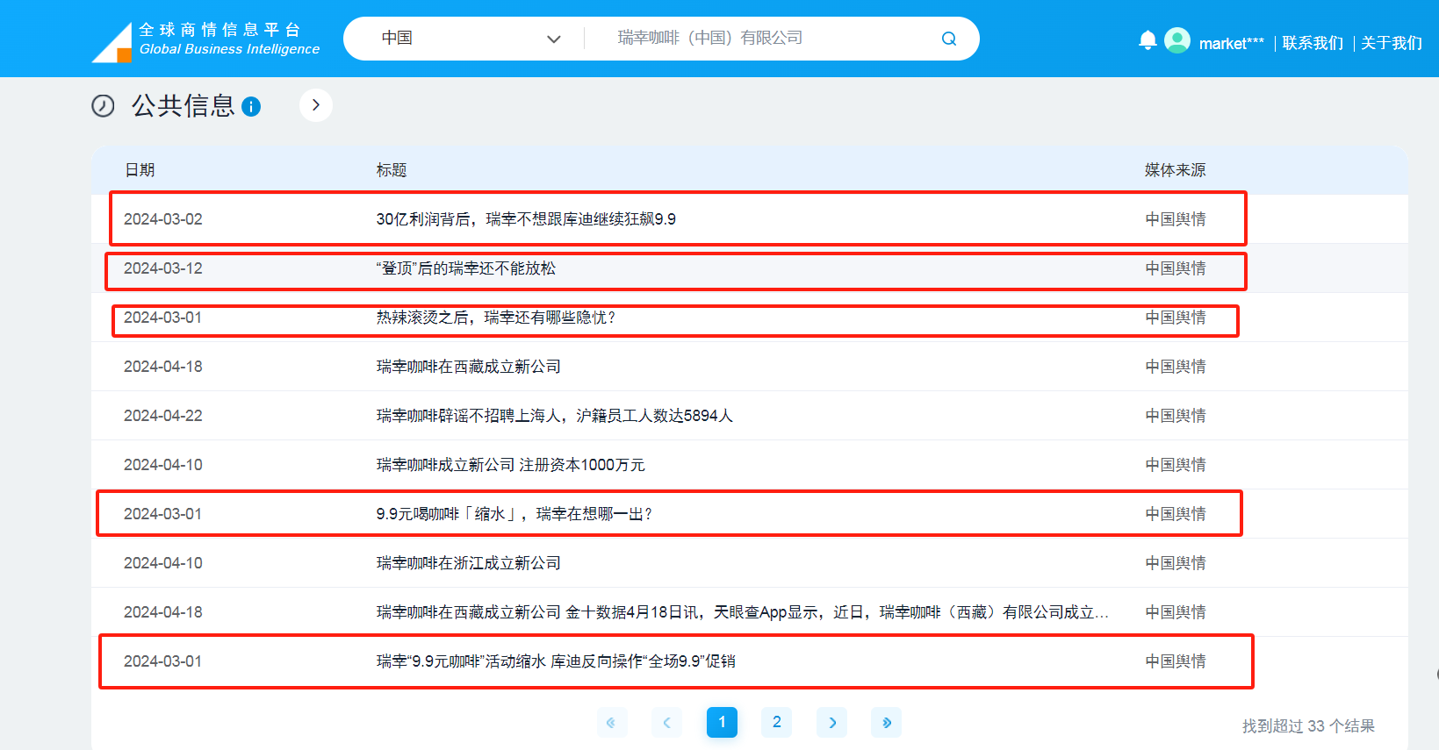Screen dimensions: 1439x750
Task: Open article "登顶"后的瑞幸还不能放松
Action: [466, 268]
